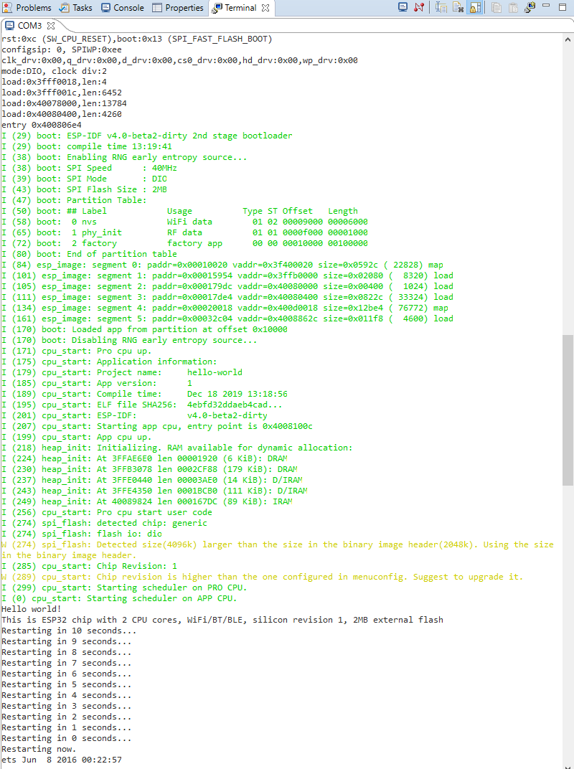Viewport: 574px width, 769px height.
Task: Click the 'compile time 13:19:41' boot line
Action: click(87, 146)
